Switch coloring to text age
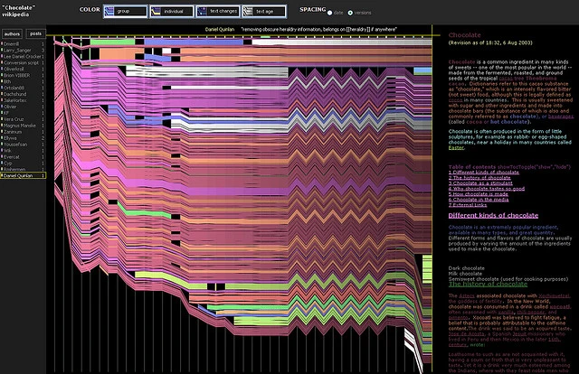The height and width of the screenshot is (374, 579). (264, 12)
